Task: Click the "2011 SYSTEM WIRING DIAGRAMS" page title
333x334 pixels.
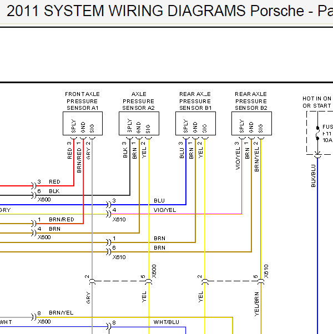Action: [126, 11]
